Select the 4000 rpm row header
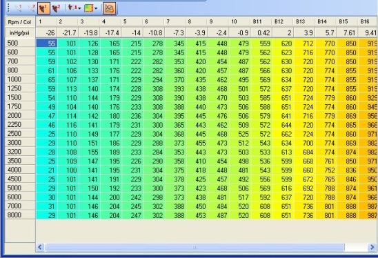 20,170
